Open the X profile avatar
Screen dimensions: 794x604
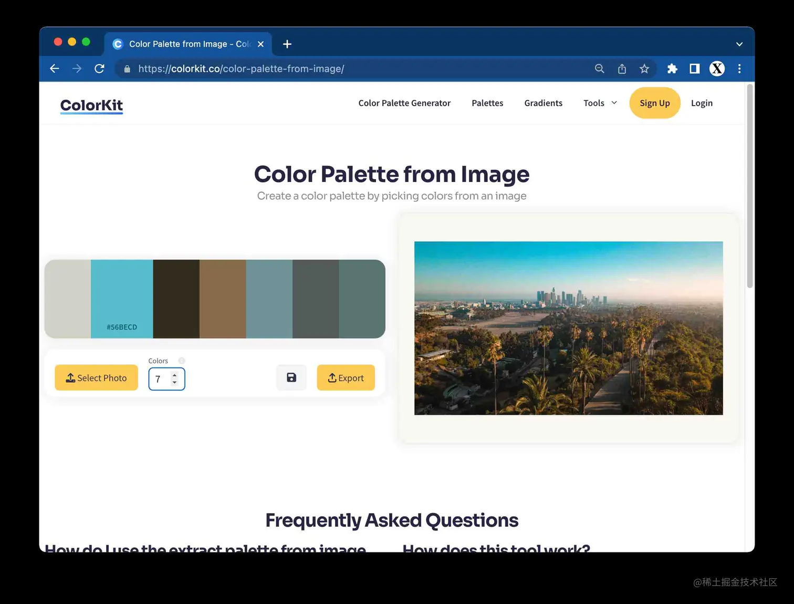click(x=717, y=68)
